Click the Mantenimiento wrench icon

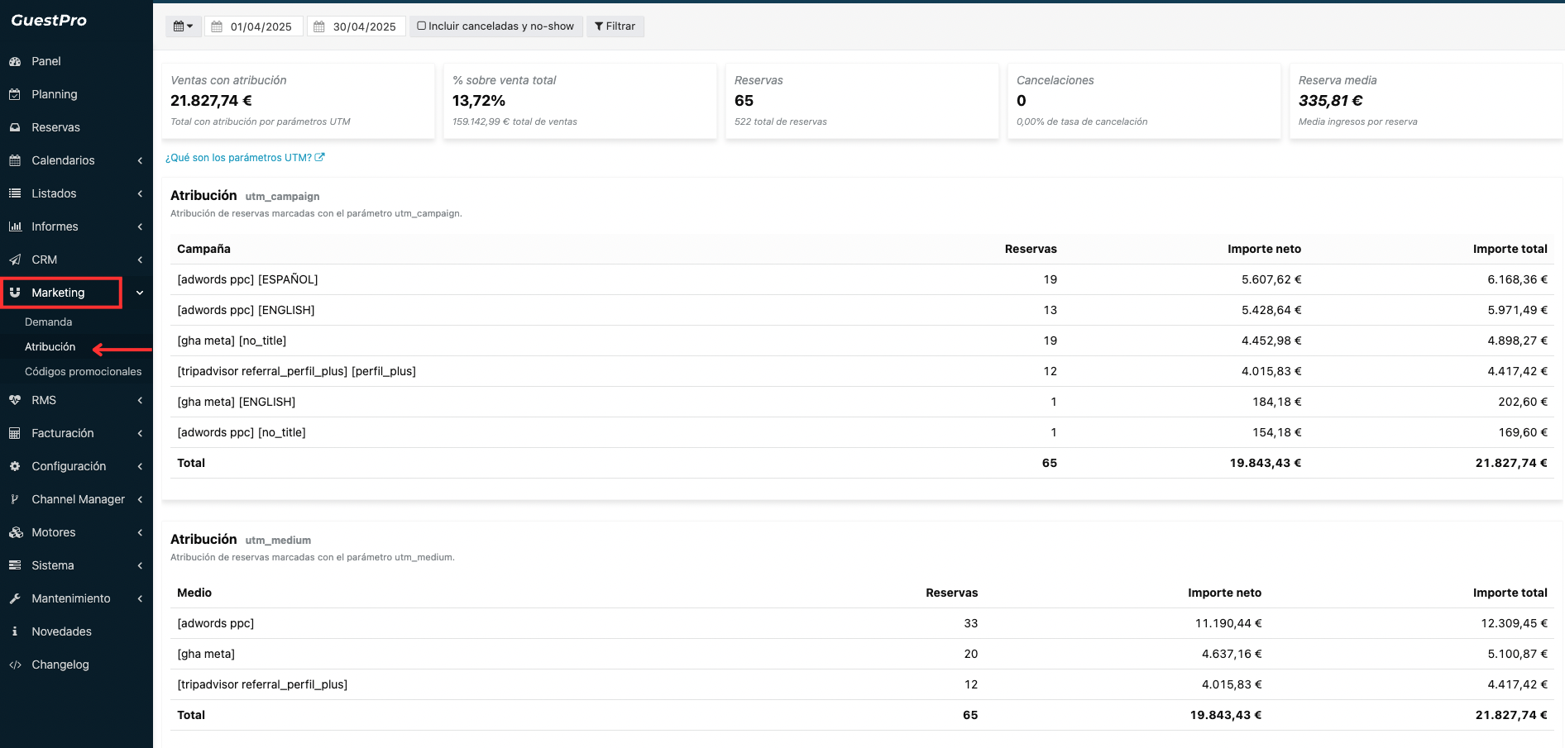(15, 598)
